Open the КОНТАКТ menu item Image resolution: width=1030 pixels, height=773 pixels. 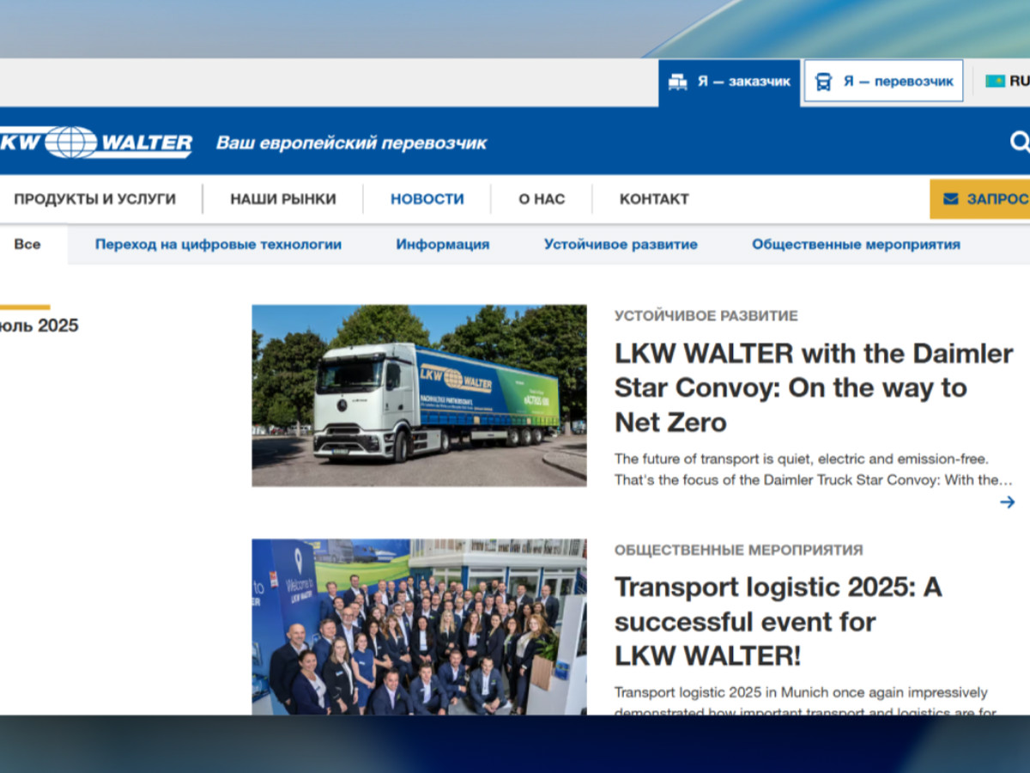(x=654, y=199)
